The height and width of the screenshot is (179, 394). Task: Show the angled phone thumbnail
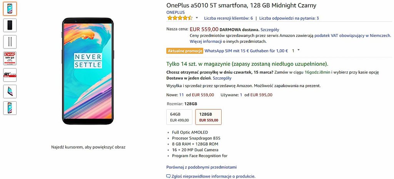coord(10,91)
